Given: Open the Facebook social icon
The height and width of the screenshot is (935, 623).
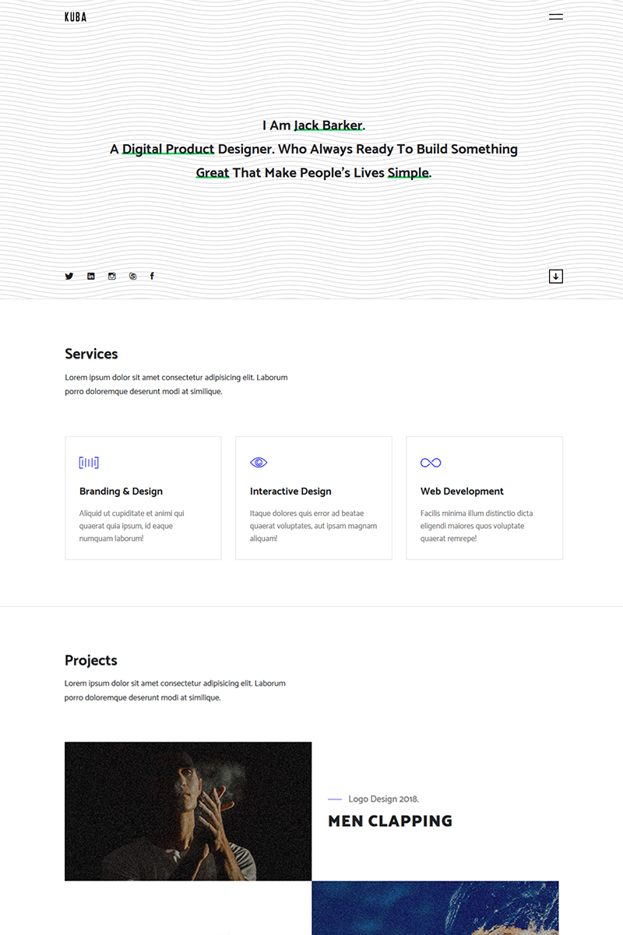Looking at the screenshot, I should 152,276.
